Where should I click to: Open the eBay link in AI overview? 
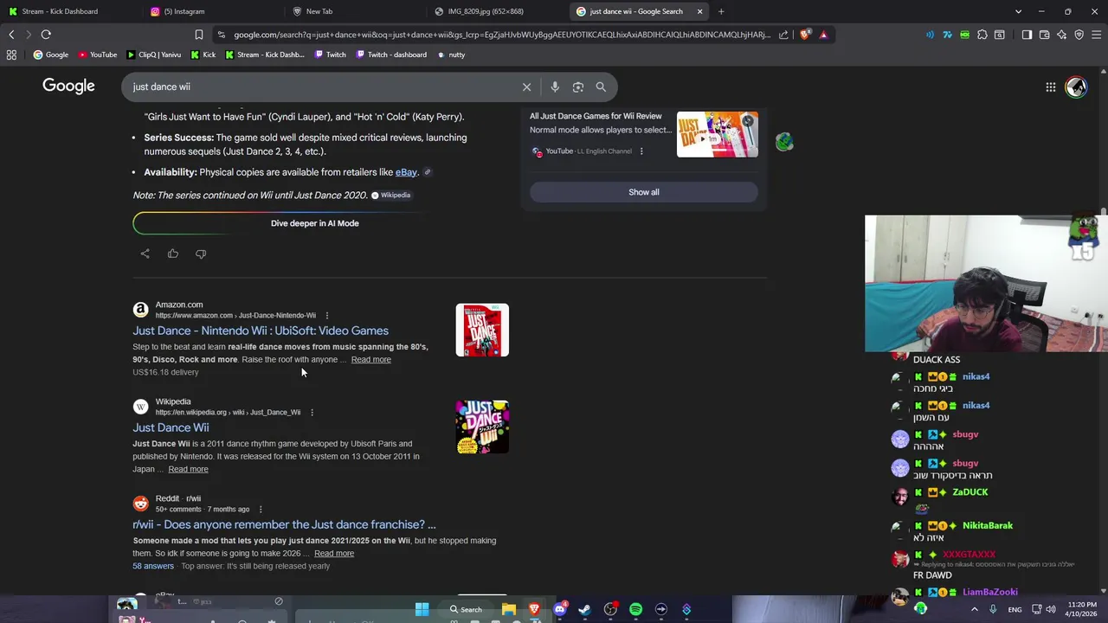(x=406, y=172)
